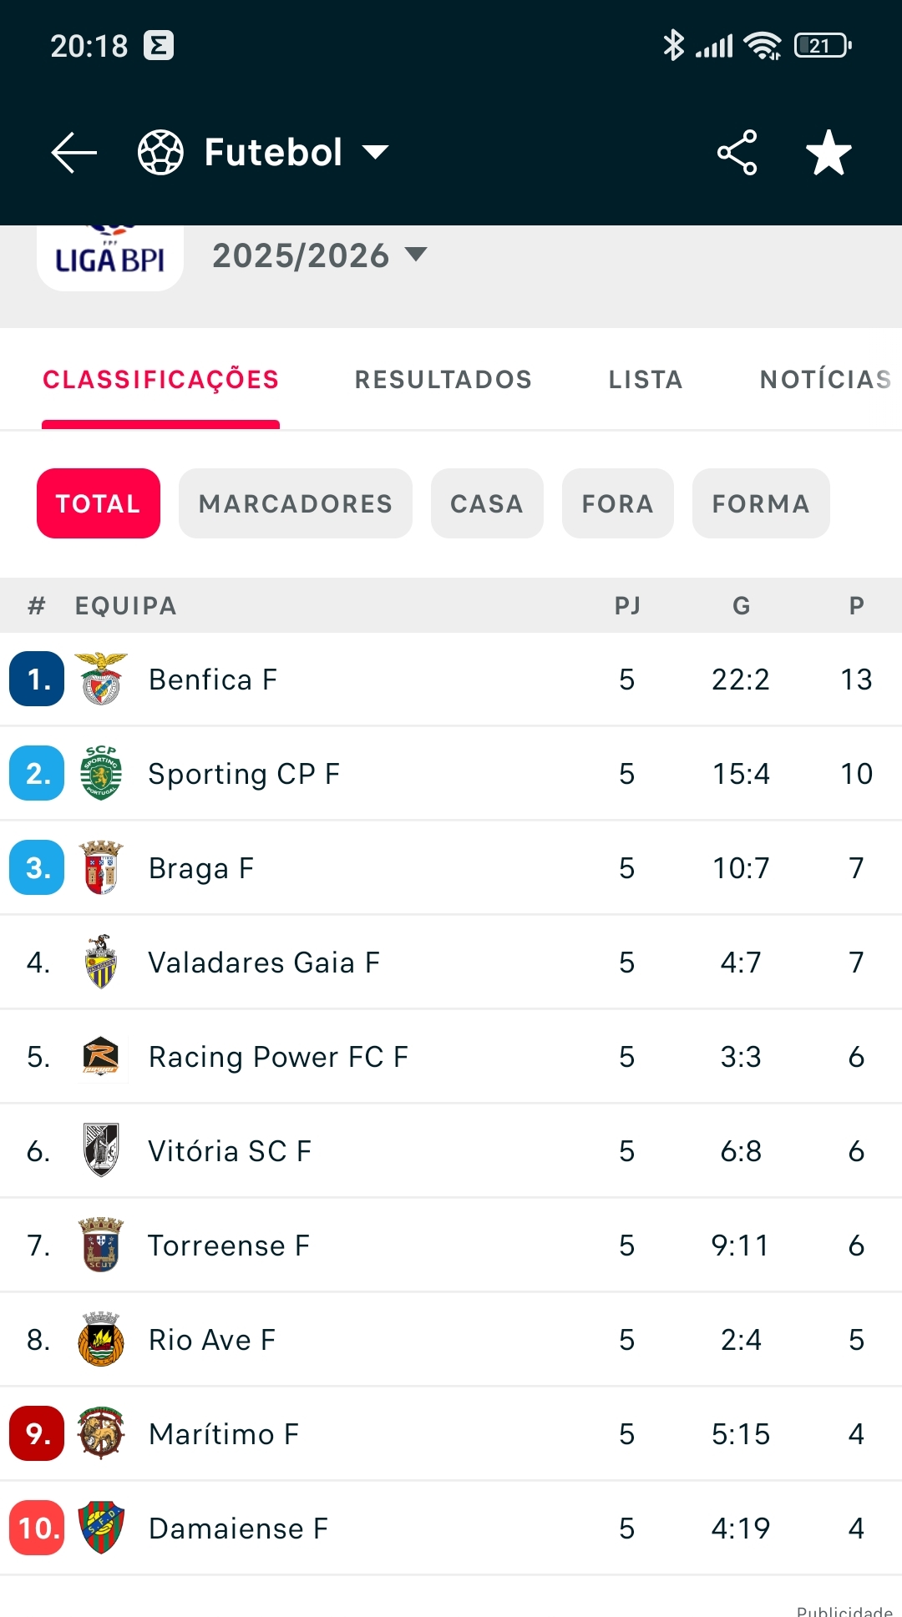The height and width of the screenshot is (1617, 902).
Task: Tap the Rio Ave F crest
Action: point(101,1340)
